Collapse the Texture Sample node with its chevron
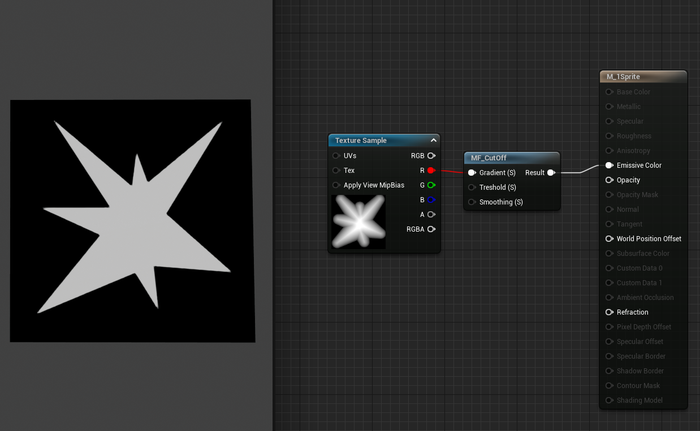Screen dimensions: 700x431 click(x=433, y=140)
